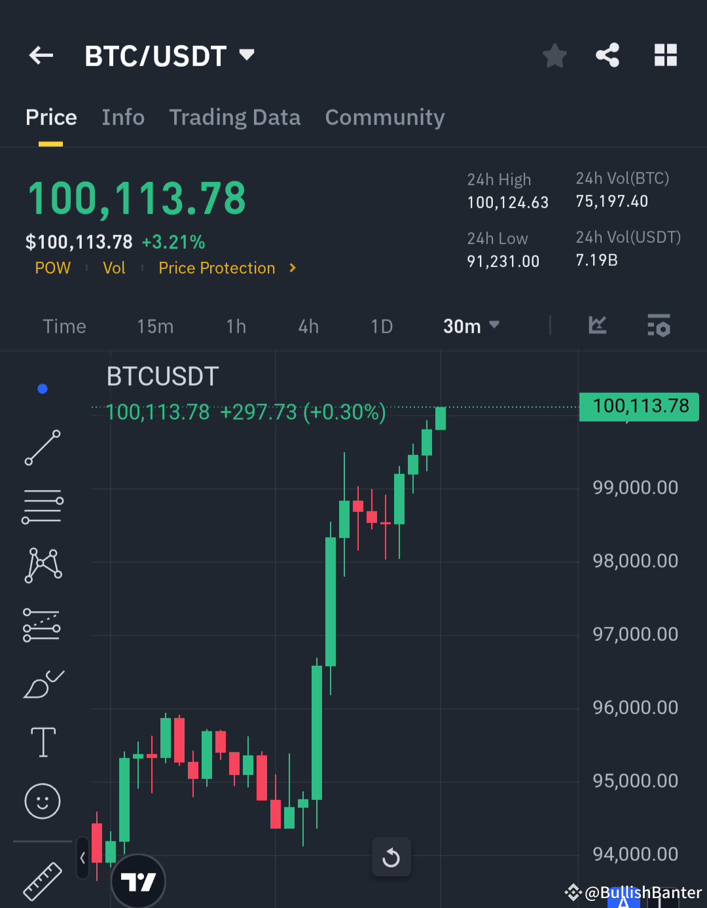Viewport: 707px width, 908px height.
Task: Toggle the favorite star for BTC/USDT
Action: (554, 56)
